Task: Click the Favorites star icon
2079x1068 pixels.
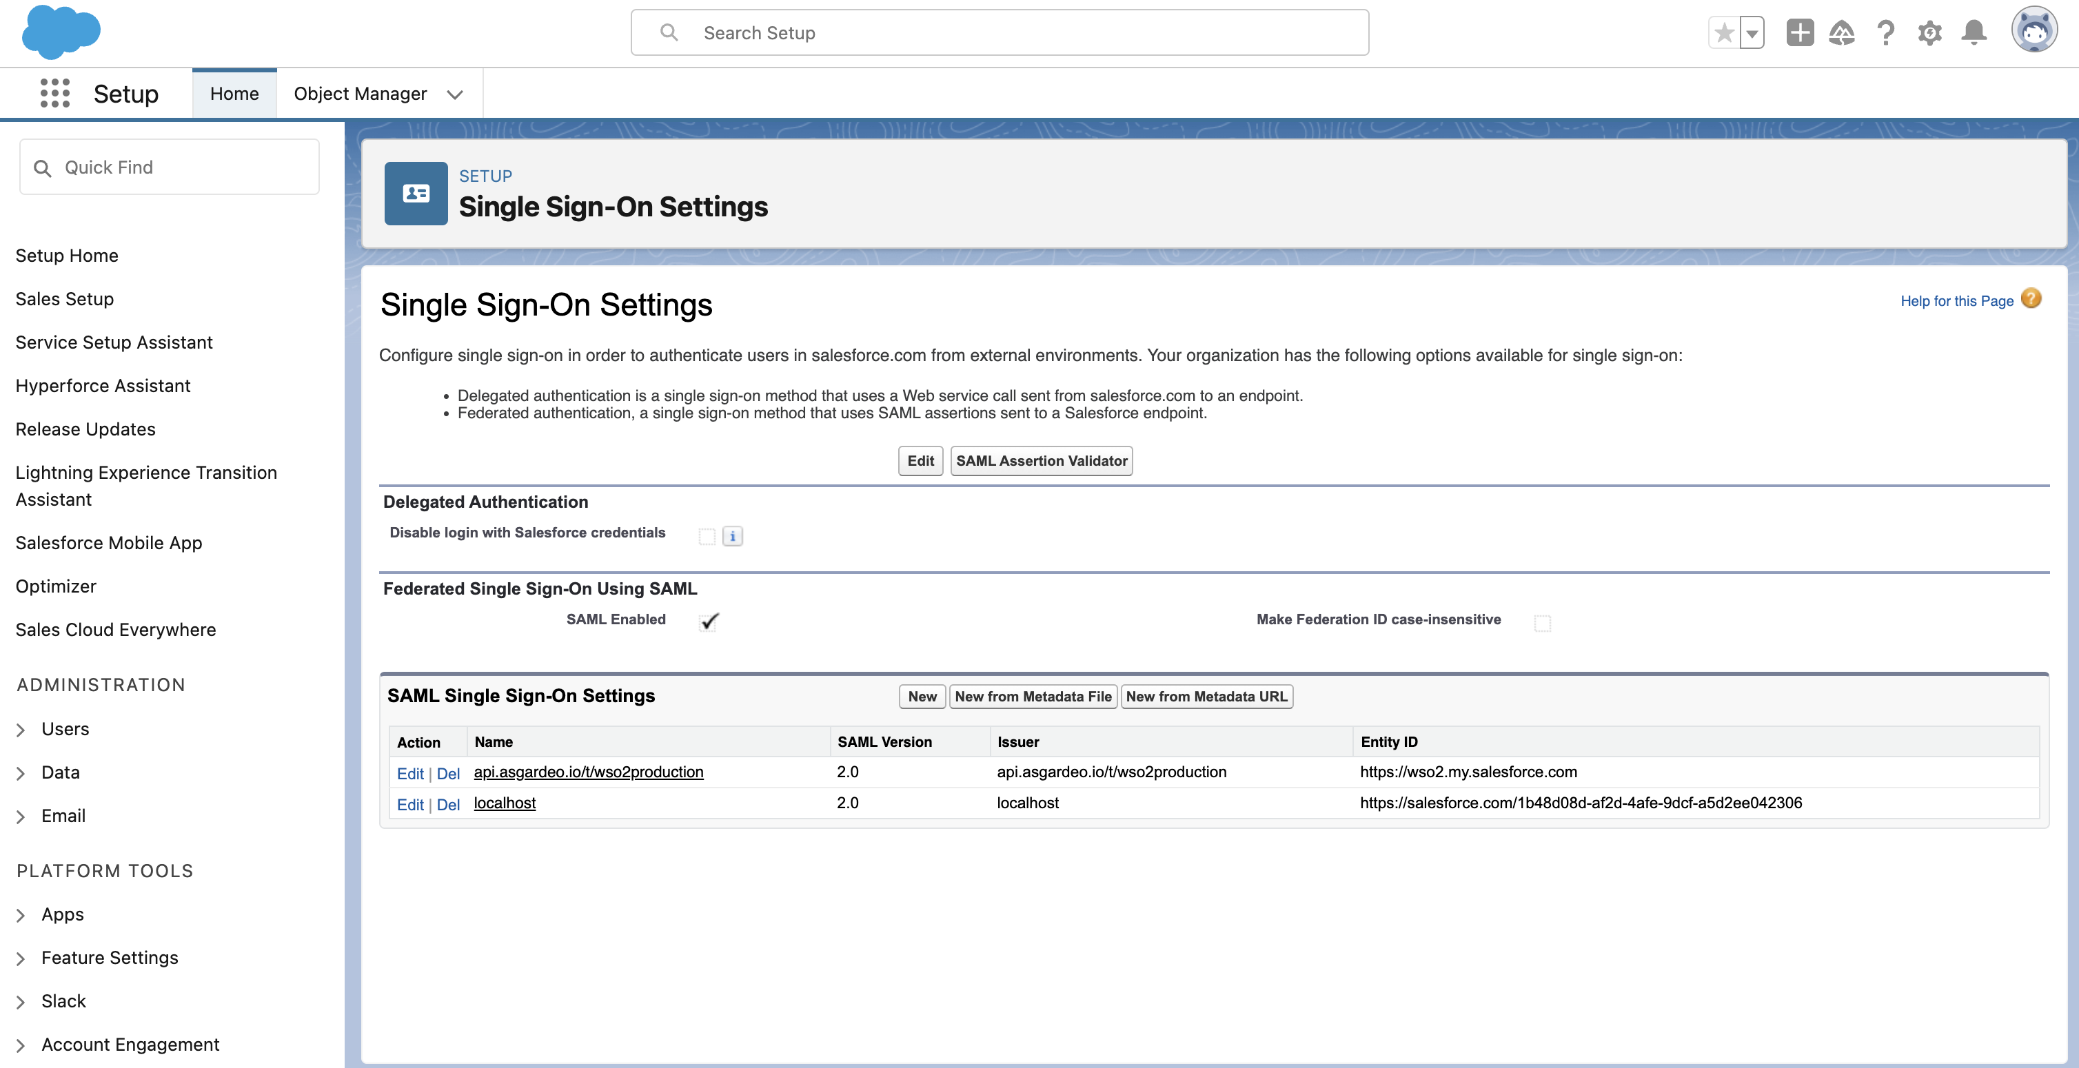Action: 1724,33
